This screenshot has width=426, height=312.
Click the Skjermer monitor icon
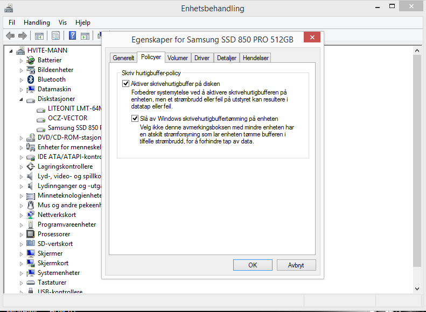tap(31, 253)
